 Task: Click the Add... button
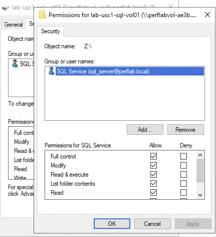(x=145, y=129)
